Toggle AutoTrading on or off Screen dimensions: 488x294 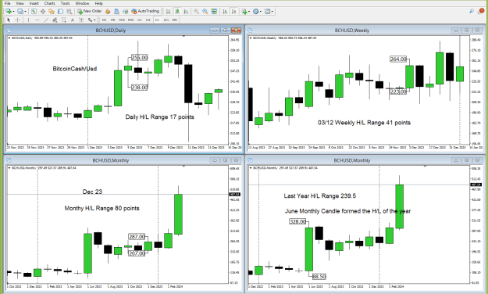pos(145,11)
